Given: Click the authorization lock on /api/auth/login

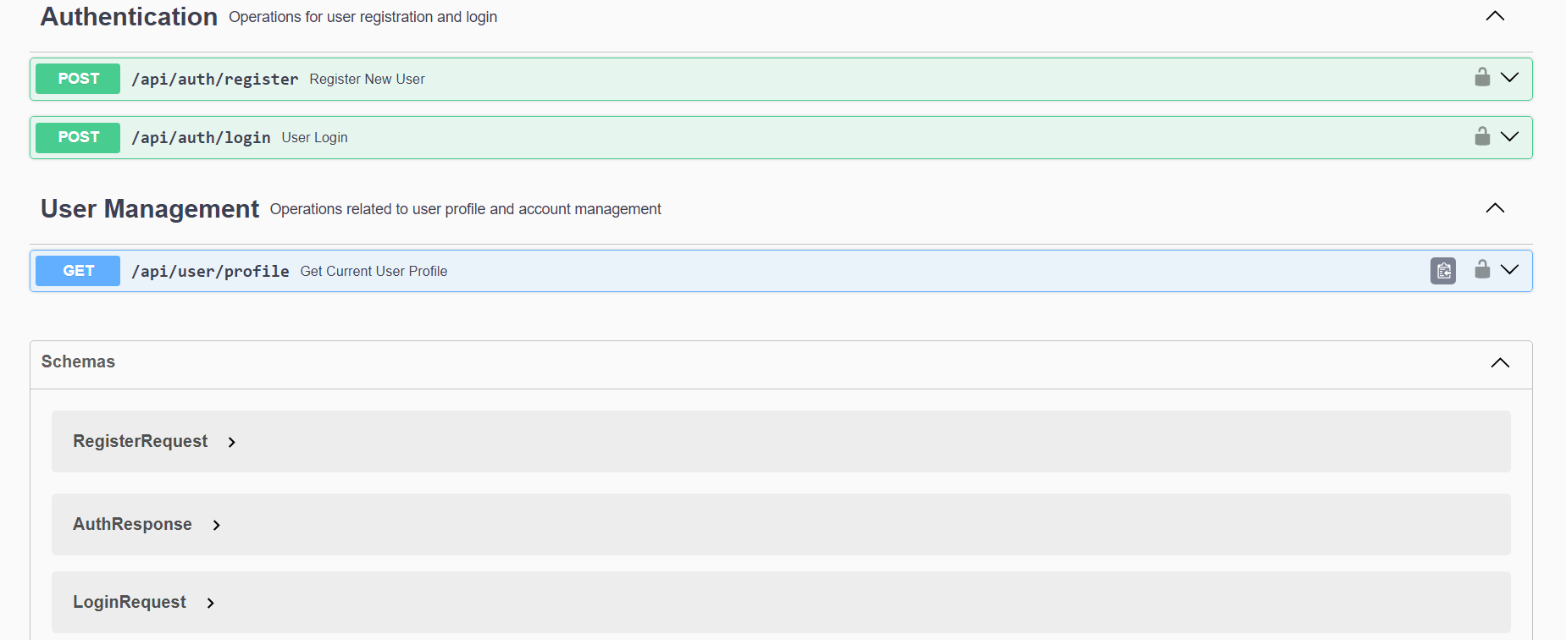Looking at the screenshot, I should click(1482, 136).
